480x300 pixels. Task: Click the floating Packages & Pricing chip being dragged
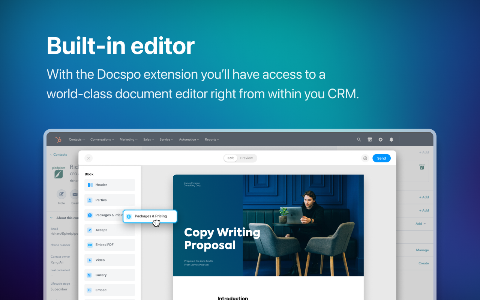[150, 216]
